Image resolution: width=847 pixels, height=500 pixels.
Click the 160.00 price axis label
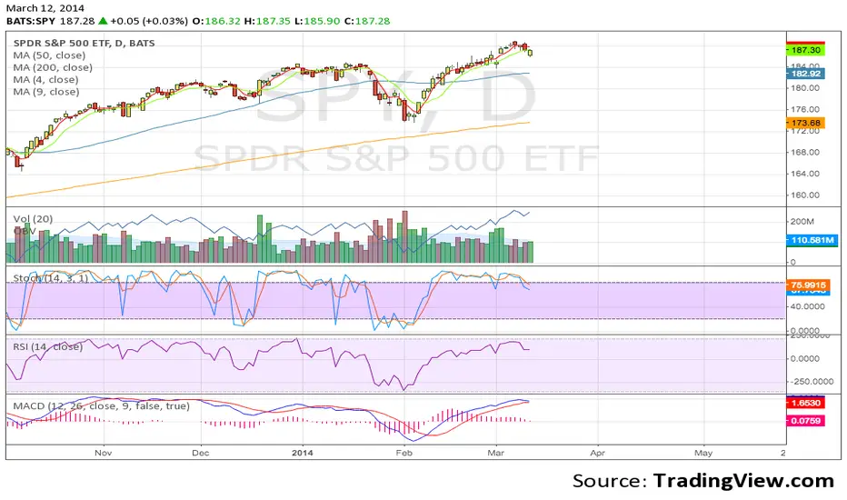[805, 195]
